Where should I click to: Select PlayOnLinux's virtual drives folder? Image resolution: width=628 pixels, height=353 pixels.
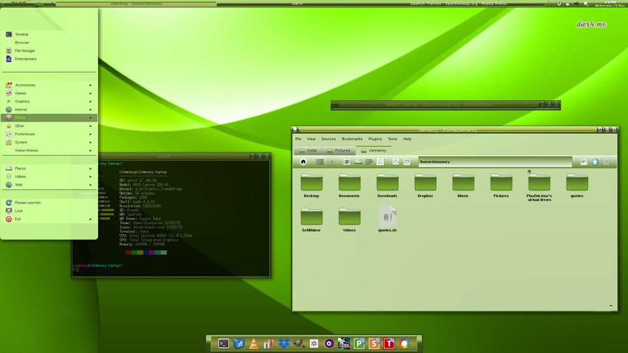coord(539,187)
